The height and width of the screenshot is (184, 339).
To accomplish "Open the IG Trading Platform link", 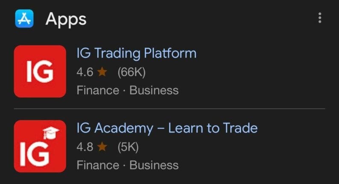I will 136,53.
